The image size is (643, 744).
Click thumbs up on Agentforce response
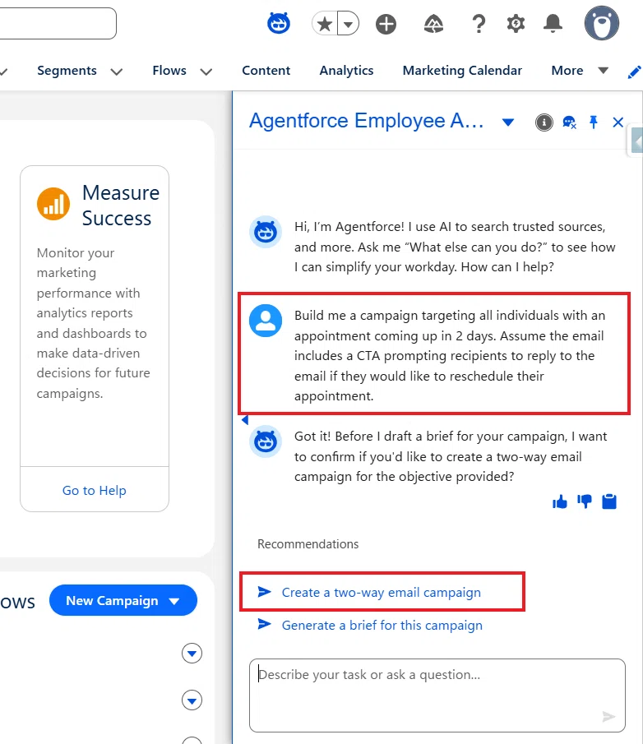click(560, 501)
